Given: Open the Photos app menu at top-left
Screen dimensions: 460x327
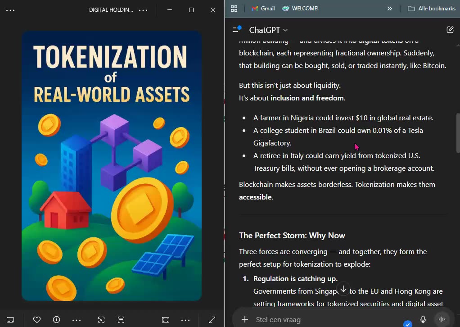Looking at the screenshot, I should click(10, 10).
